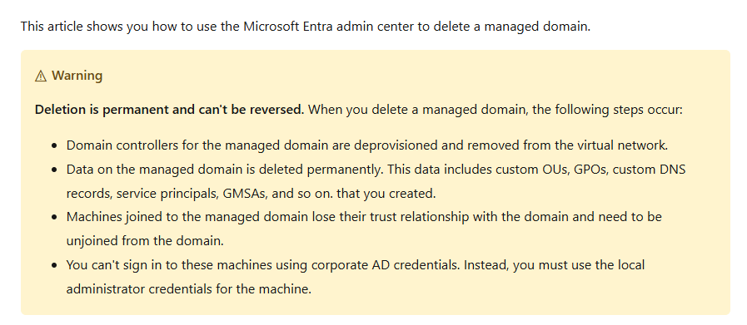Click the "Domain controllers for the managed domain" line
Screen dimensions: 747x325
tap(366, 145)
